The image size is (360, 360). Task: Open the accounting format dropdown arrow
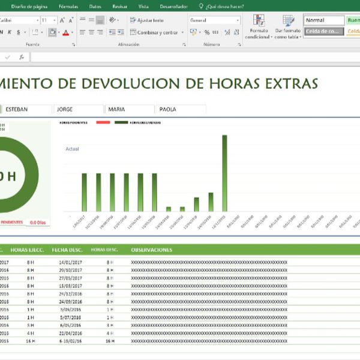click(x=200, y=32)
